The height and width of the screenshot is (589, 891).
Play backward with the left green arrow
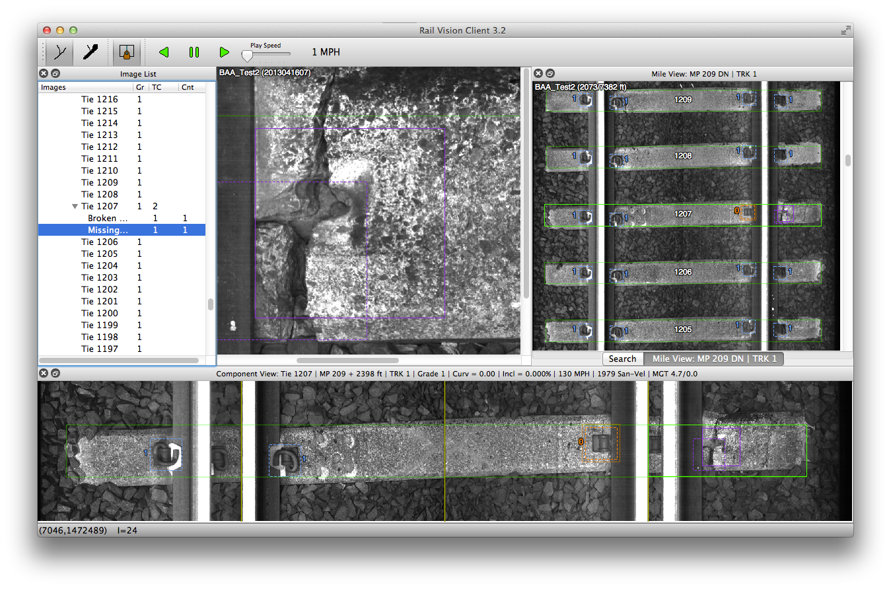[x=164, y=52]
